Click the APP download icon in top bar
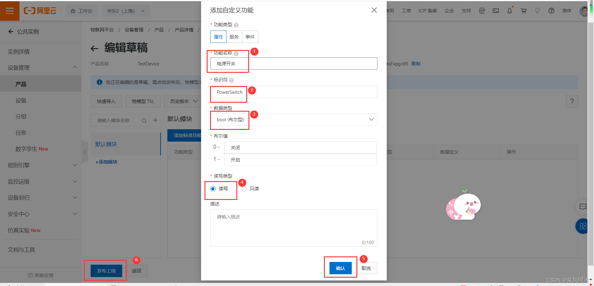 pos(482,10)
